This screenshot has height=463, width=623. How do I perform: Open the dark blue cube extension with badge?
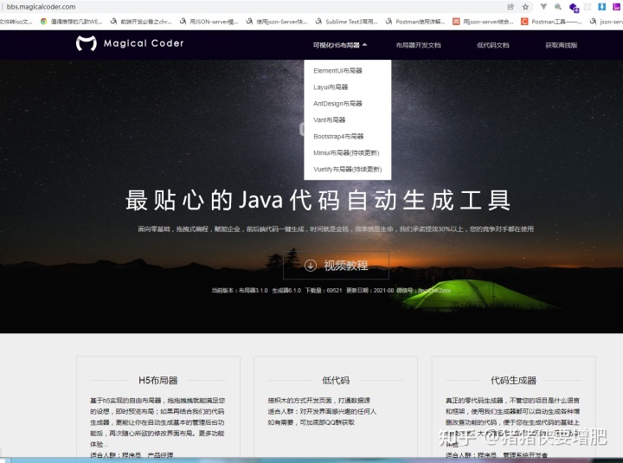pos(574,8)
